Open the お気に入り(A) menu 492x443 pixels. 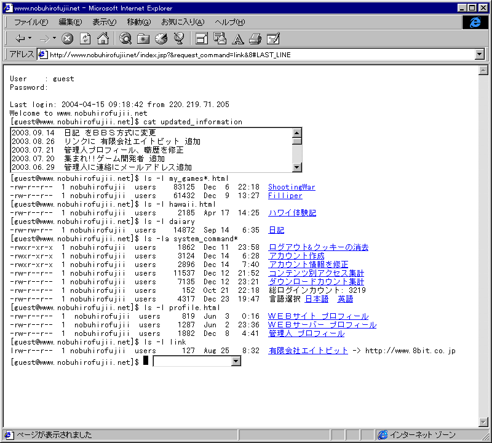[183, 22]
